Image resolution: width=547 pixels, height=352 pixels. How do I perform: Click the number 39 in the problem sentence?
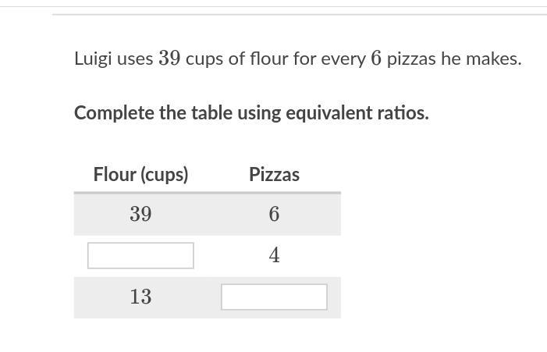(169, 59)
